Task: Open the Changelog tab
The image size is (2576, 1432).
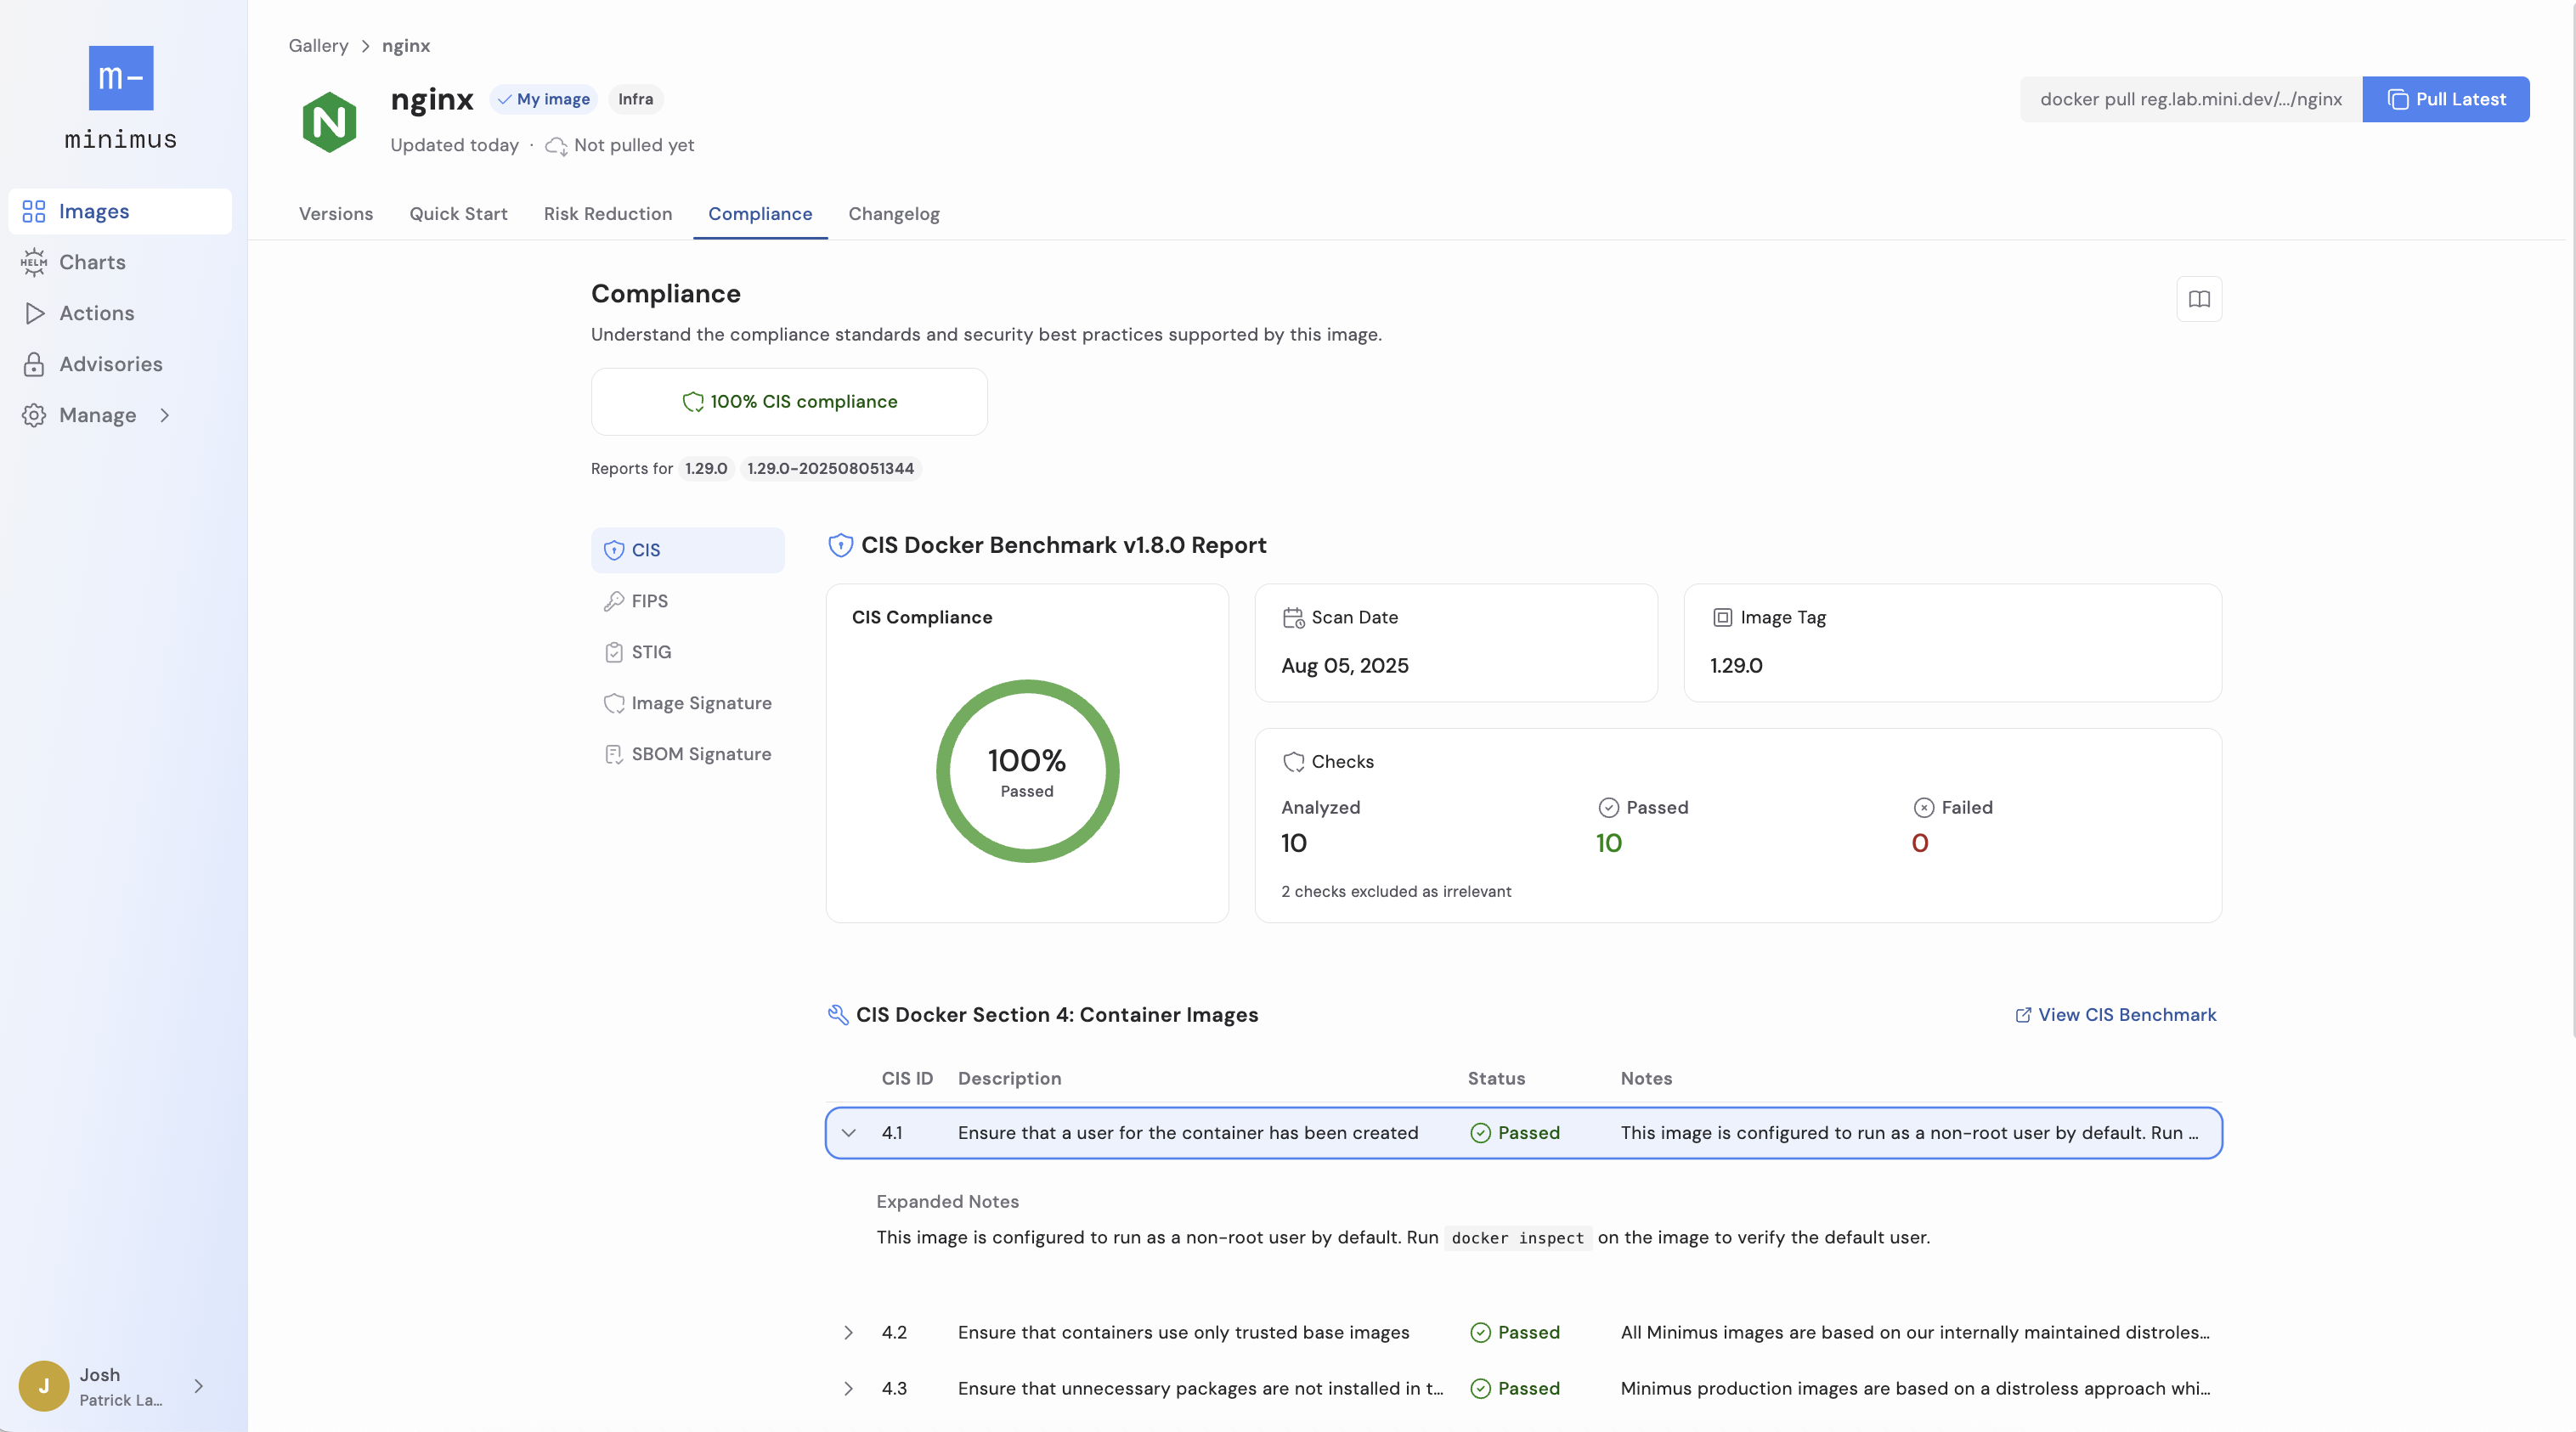Action: (x=893, y=214)
